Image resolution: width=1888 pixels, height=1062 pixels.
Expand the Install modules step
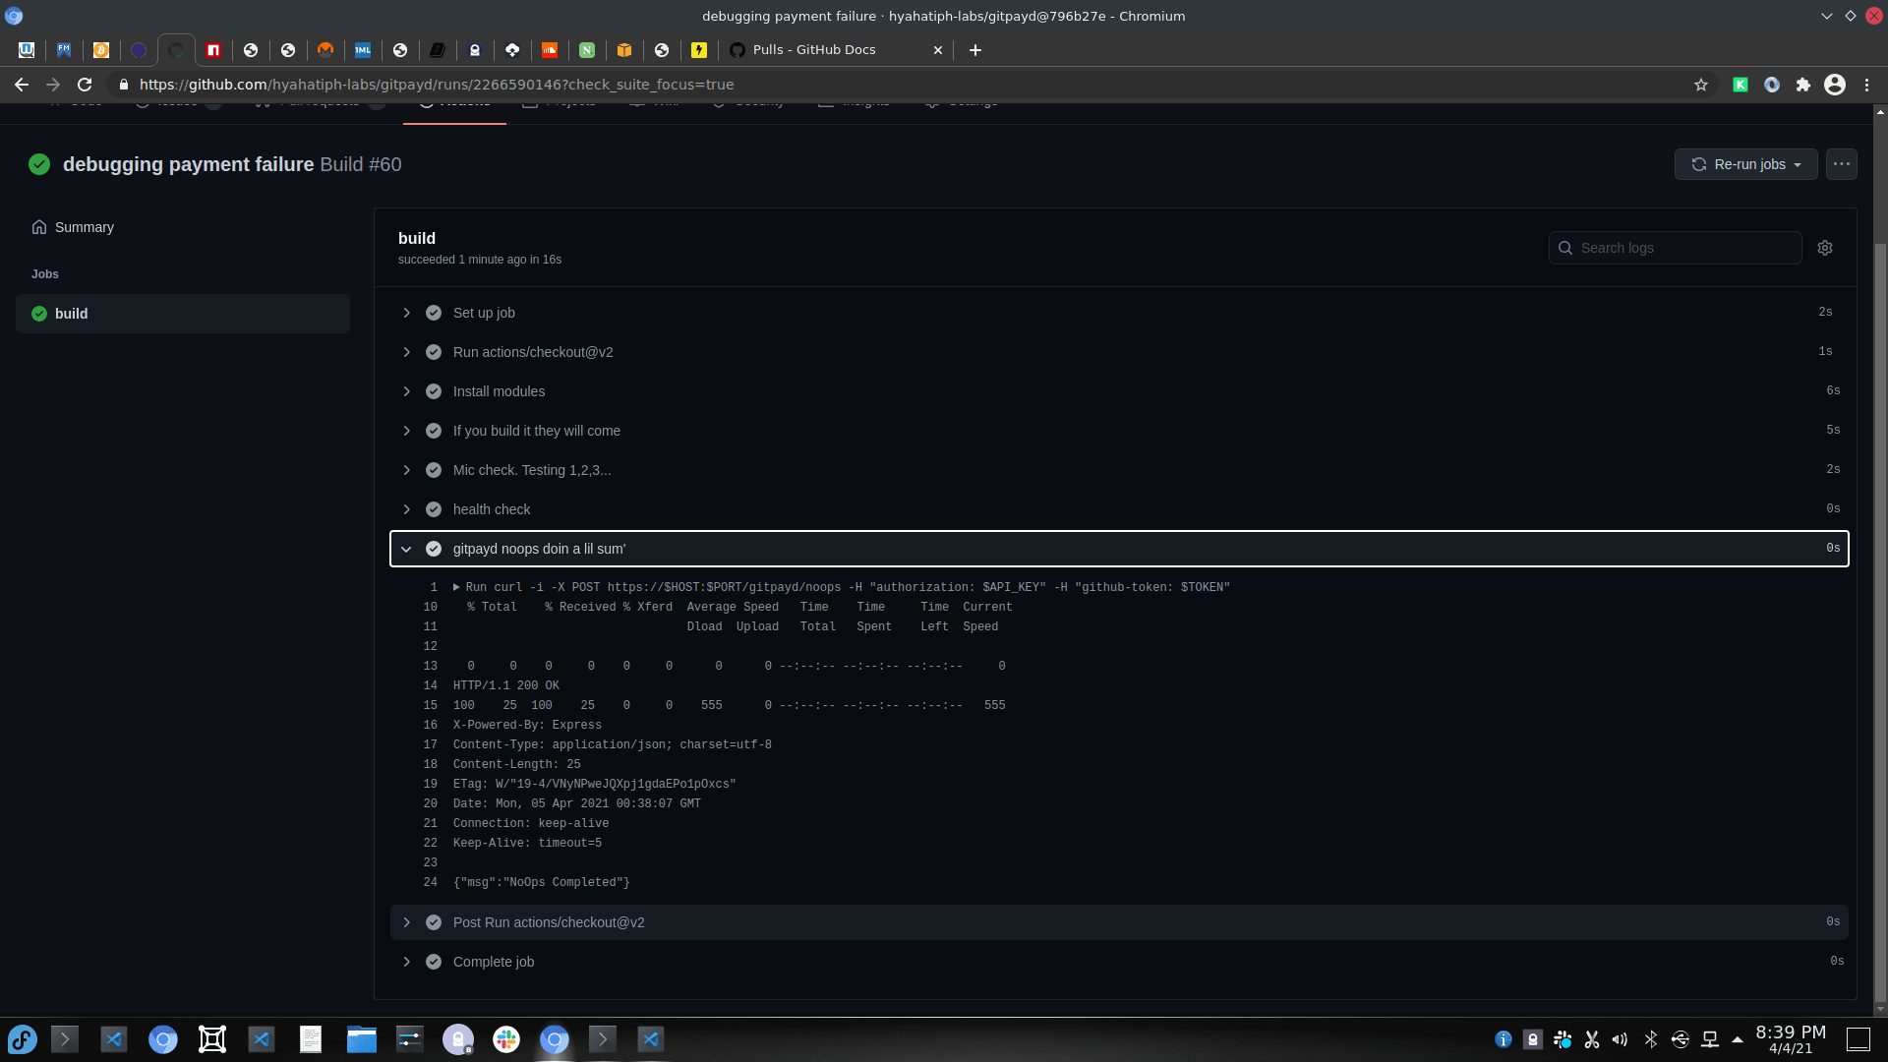coord(406,391)
